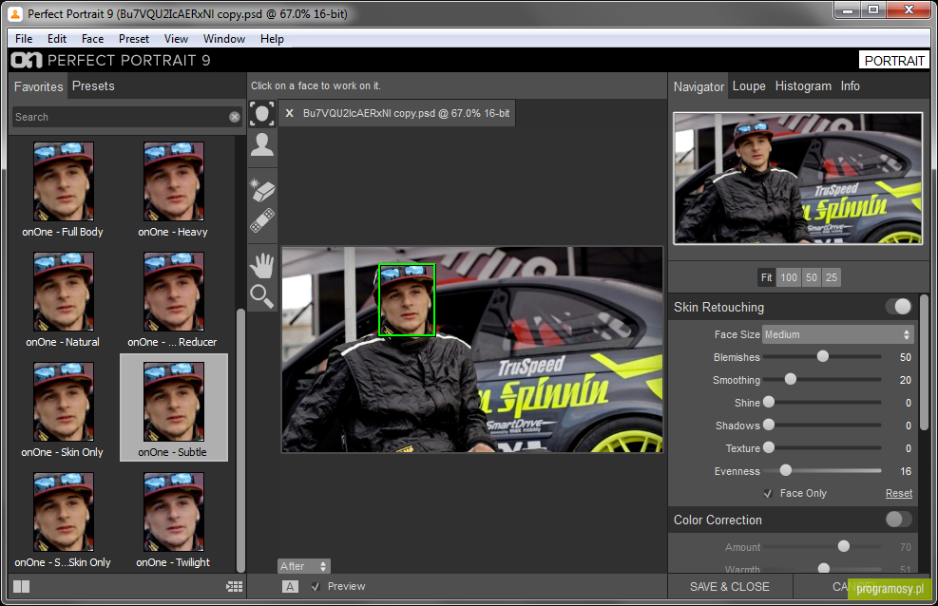Screen dimensions: 938x606
Task: Switch to the Presets tab
Action: click(93, 86)
